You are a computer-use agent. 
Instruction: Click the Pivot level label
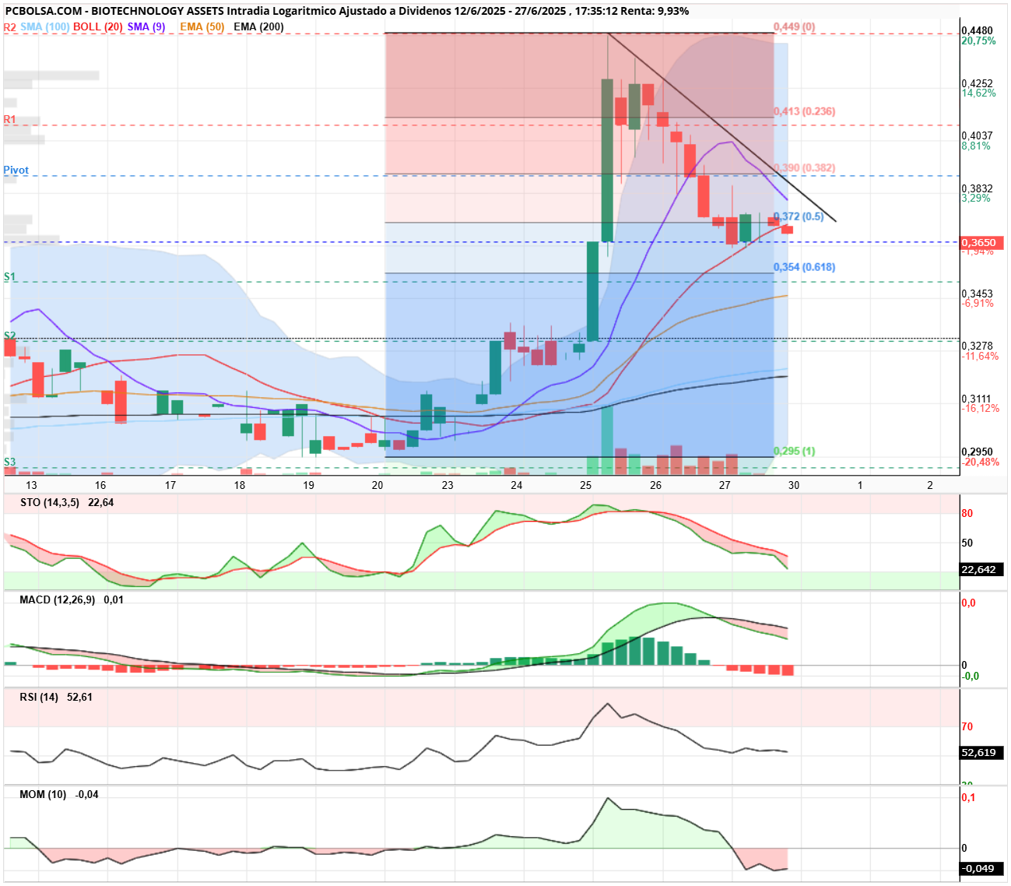click(x=16, y=170)
